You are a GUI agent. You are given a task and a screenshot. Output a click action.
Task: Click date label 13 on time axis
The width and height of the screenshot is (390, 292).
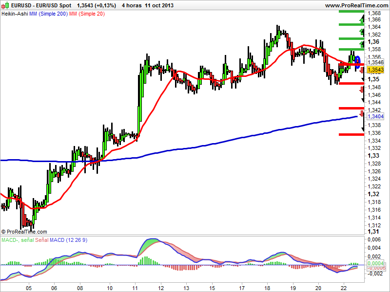point(186,288)
